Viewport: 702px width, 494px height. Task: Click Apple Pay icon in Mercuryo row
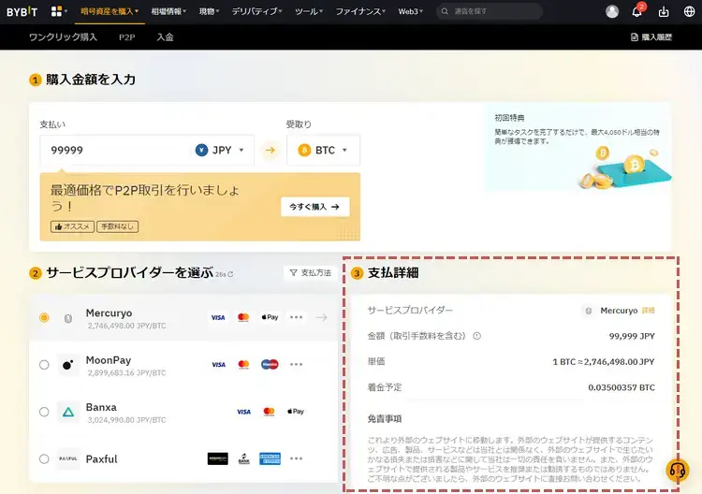tap(270, 317)
